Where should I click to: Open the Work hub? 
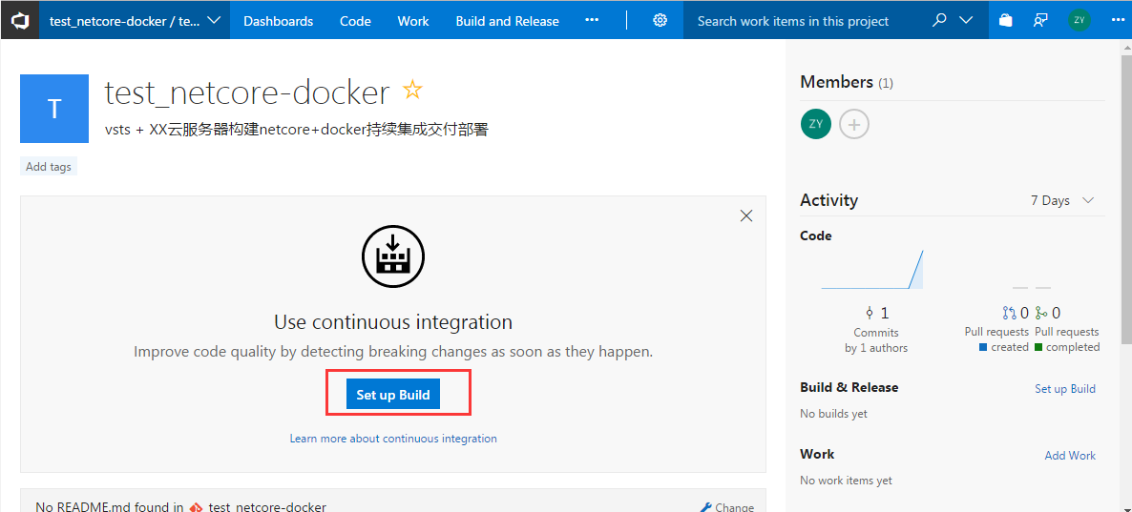tap(413, 21)
